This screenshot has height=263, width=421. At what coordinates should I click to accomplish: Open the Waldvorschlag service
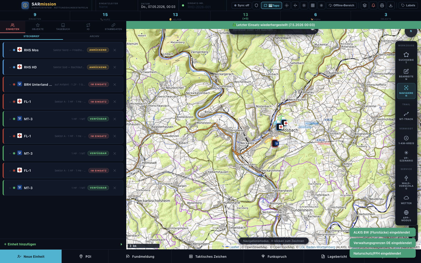click(406, 182)
